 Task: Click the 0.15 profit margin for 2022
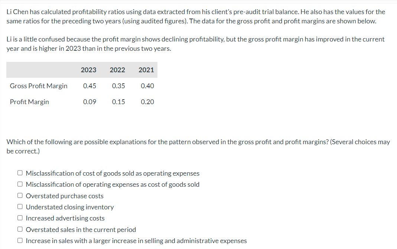(118, 102)
